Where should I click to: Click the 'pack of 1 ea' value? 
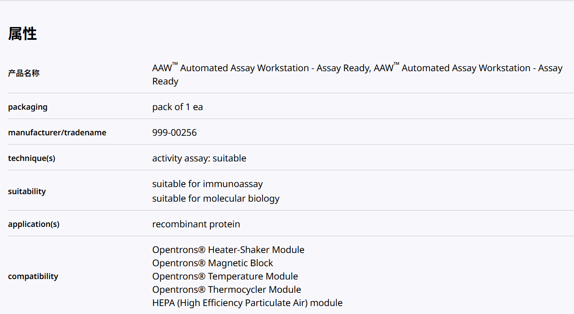pyautogui.click(x=178, y=107)
